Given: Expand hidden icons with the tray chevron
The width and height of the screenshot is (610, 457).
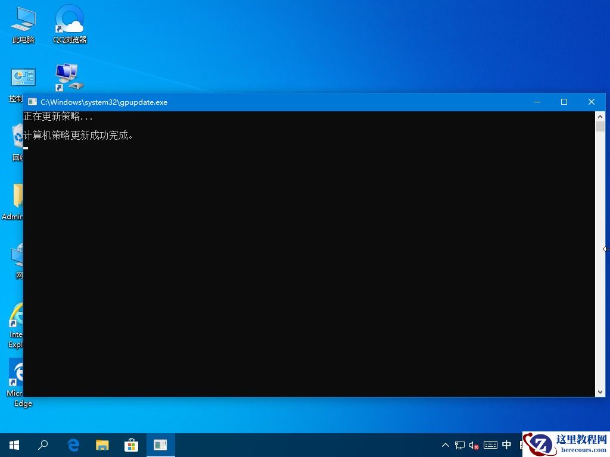Looking at the screenshot, I should pyautogui.click(x=446, y=445).
